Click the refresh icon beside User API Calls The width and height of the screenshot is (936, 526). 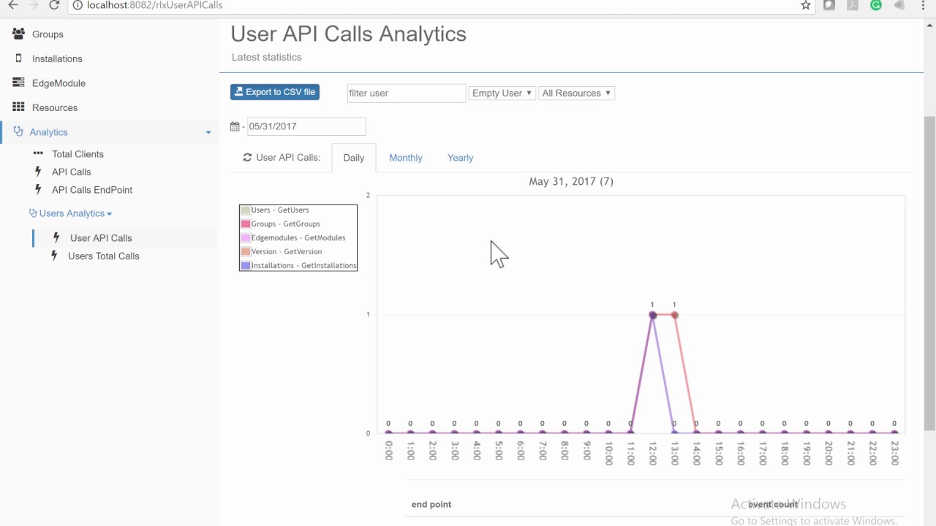pos(247,158)
